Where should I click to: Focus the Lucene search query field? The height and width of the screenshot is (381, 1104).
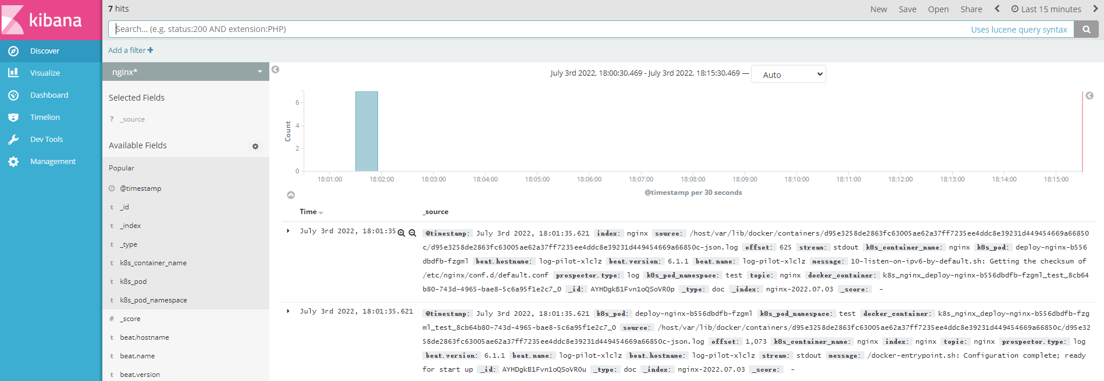(x=535, y=29)
